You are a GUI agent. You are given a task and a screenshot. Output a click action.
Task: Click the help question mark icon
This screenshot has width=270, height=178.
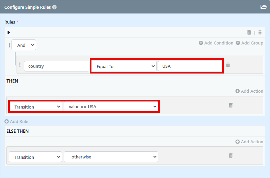(x=54, y=7)
